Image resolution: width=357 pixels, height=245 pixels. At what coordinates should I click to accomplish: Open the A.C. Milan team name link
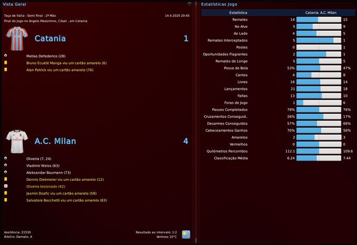pos(55,141)
